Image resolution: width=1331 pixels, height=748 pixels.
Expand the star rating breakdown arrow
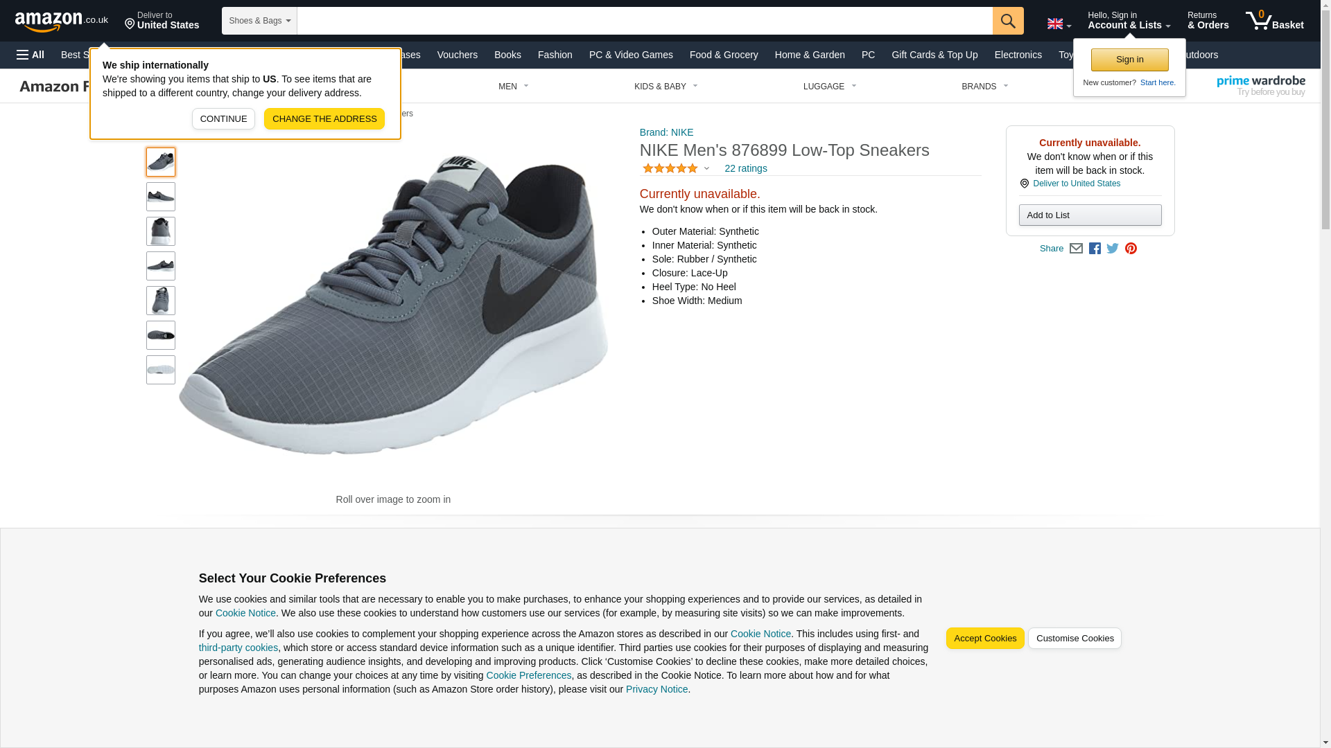pos(706,168)
